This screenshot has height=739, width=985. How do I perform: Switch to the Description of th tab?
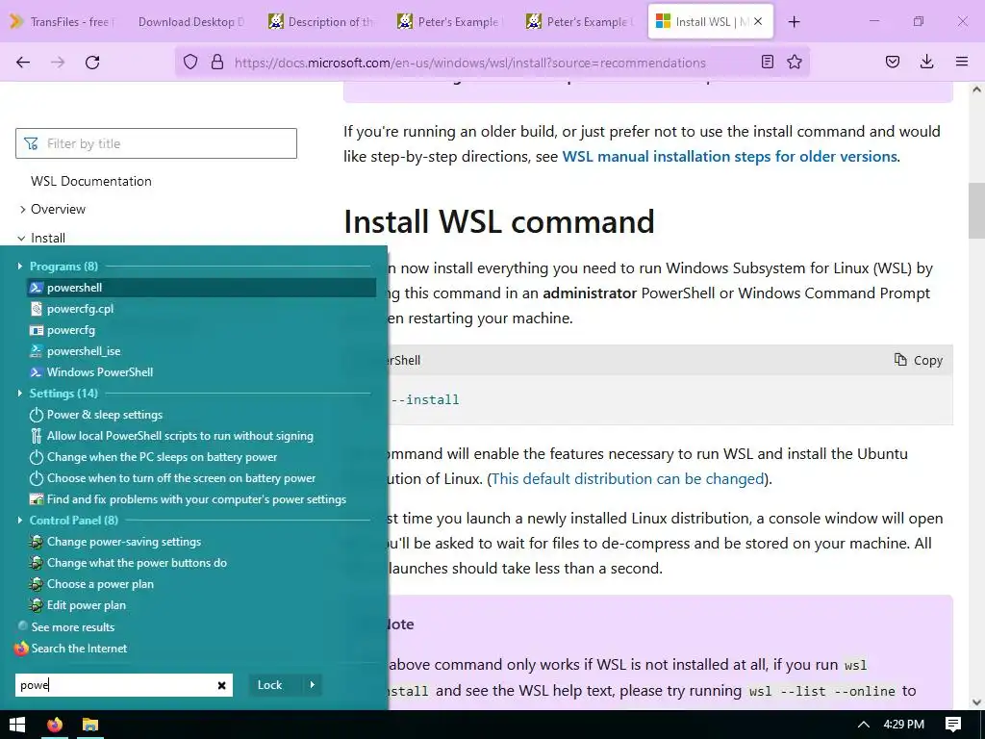tap(321, 22)
